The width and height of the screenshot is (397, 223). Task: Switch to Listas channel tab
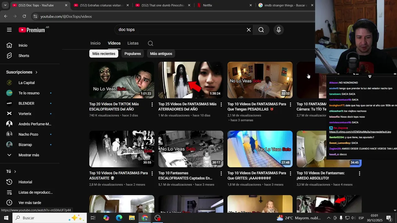pyautogui.click(x=133, y=43)
